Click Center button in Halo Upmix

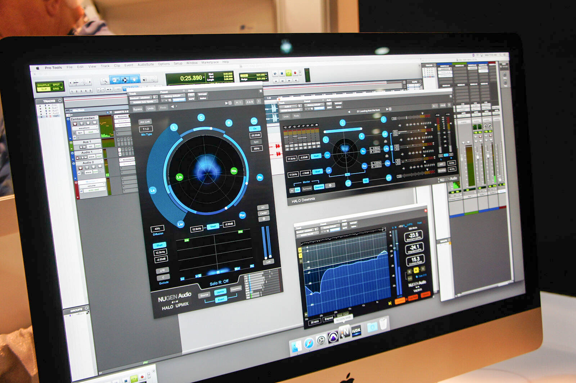tap(264, 213)
